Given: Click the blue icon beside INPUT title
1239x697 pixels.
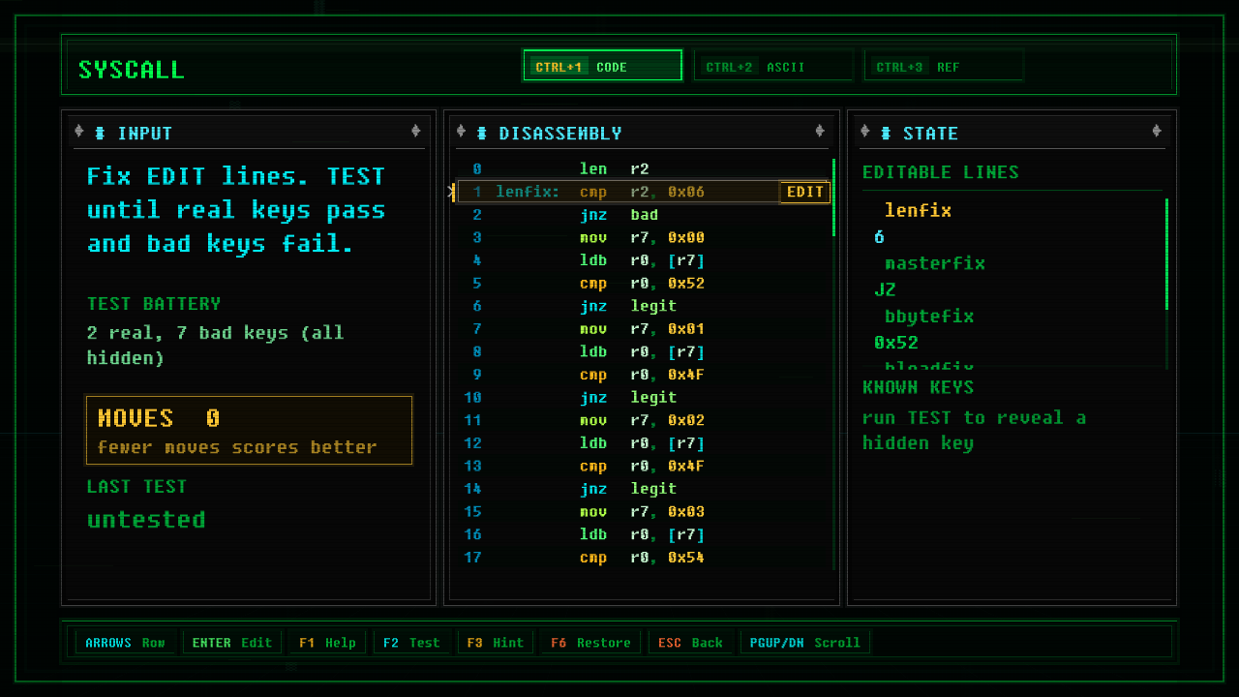Looking at the screenshot, I should coord(100,134).
